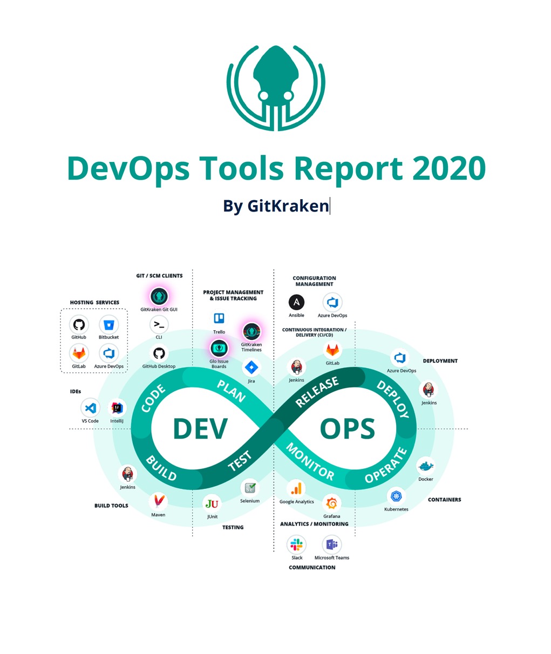This screenshot has width=551, height=654.
Task: Click the IntelliJ icon
Action: click(x=117, y=408)
